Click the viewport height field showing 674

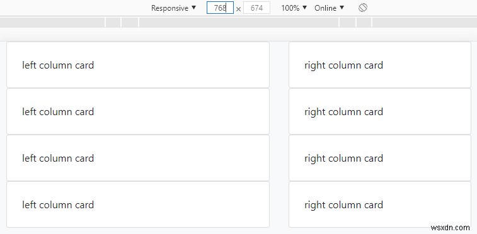[256, 8]
